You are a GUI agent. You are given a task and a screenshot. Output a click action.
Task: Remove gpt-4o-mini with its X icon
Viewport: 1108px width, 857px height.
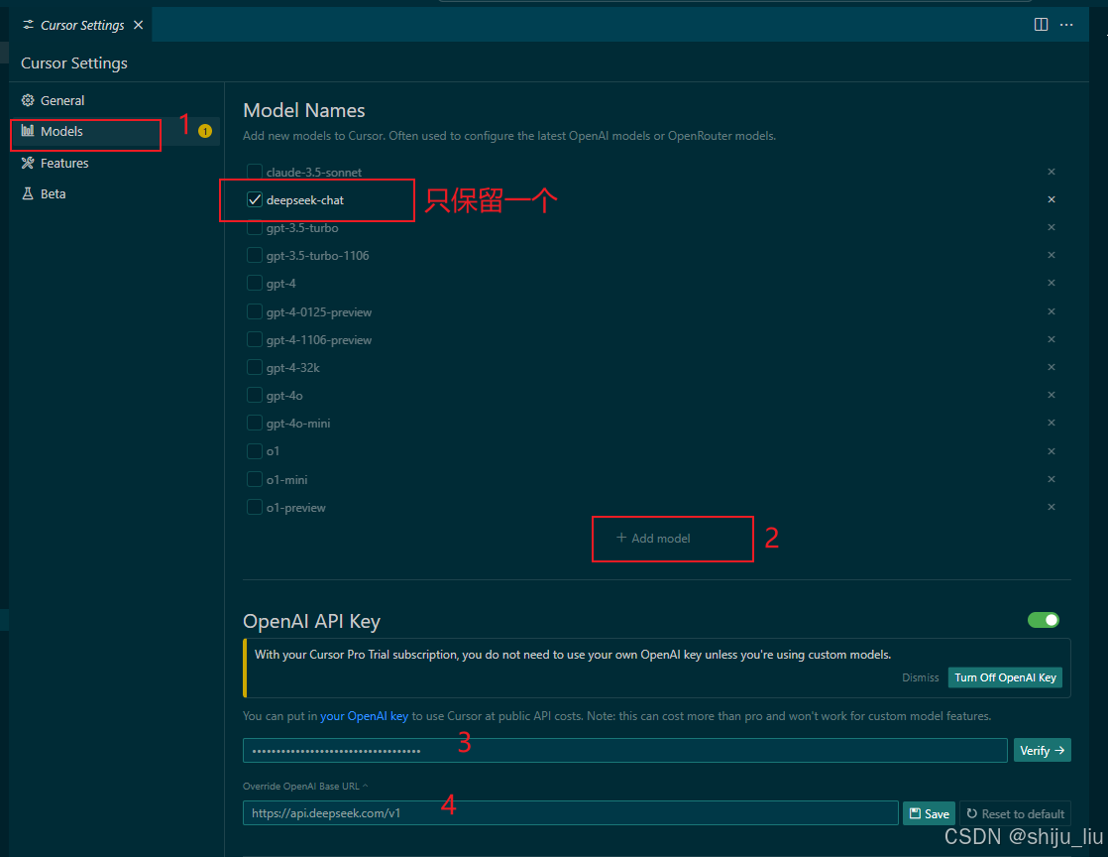click(x=1052, y=423)
